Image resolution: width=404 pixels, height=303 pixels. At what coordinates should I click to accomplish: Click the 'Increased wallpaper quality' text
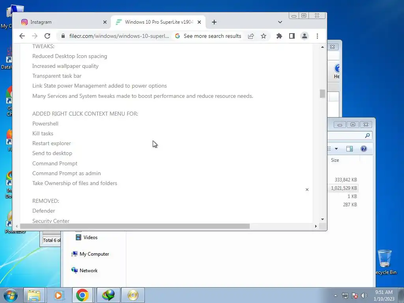point(65,66)
